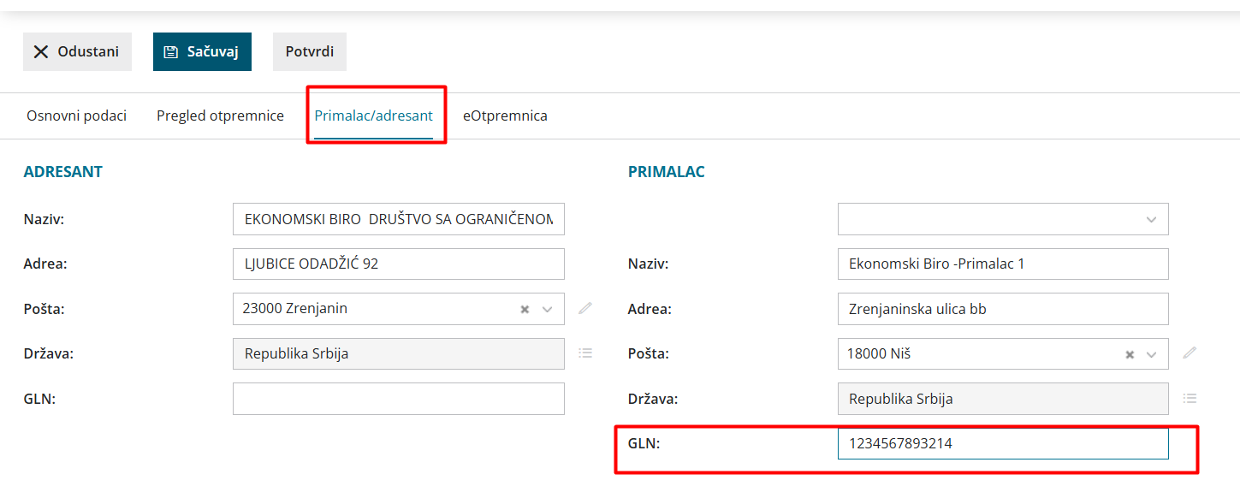Click the Adresant Naziv input field
This screenshot has width=1240, height=498.
tap(399, 219)
